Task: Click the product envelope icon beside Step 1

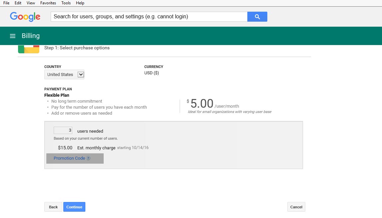Action: 29,49
